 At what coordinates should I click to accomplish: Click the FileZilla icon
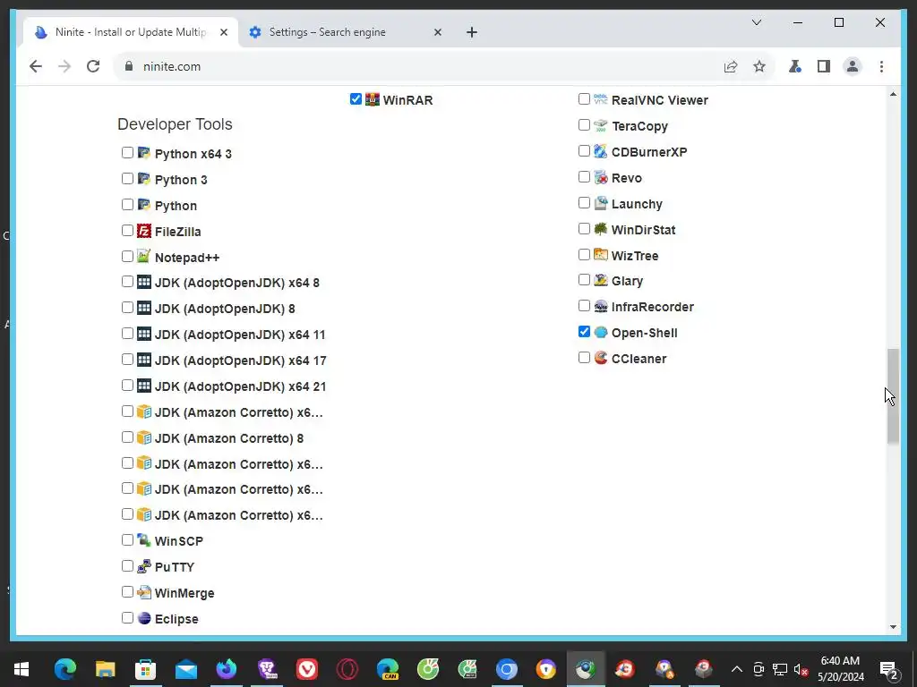click(x=144, y=231)
